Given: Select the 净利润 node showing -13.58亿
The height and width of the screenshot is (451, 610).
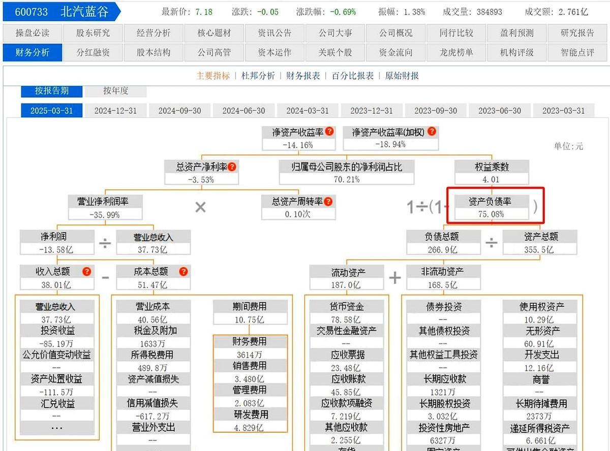Looking at the screenshot, I should [57, 243].
